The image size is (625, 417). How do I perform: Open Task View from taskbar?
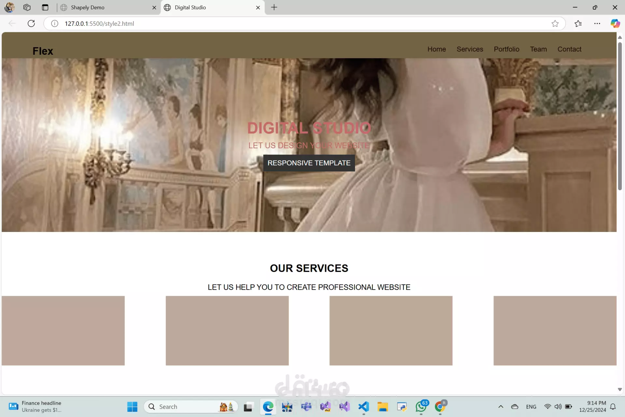(248, 407)
